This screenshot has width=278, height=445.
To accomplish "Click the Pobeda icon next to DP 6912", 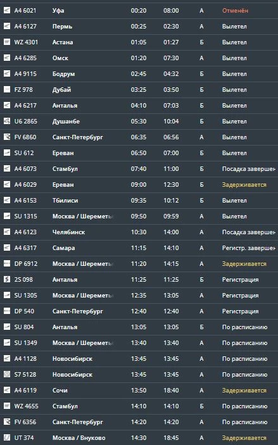I will point(7,264).
